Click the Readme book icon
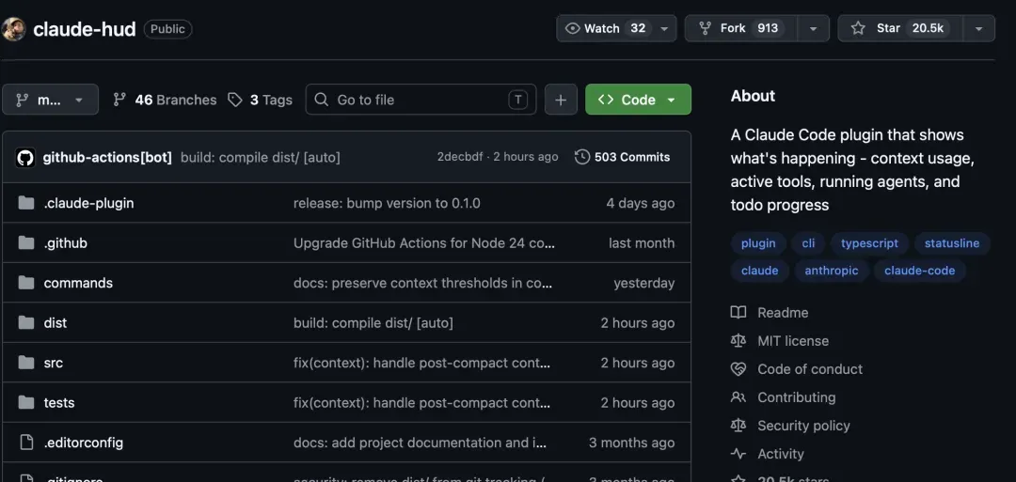Screen dimensions: 1016x482 738,313
